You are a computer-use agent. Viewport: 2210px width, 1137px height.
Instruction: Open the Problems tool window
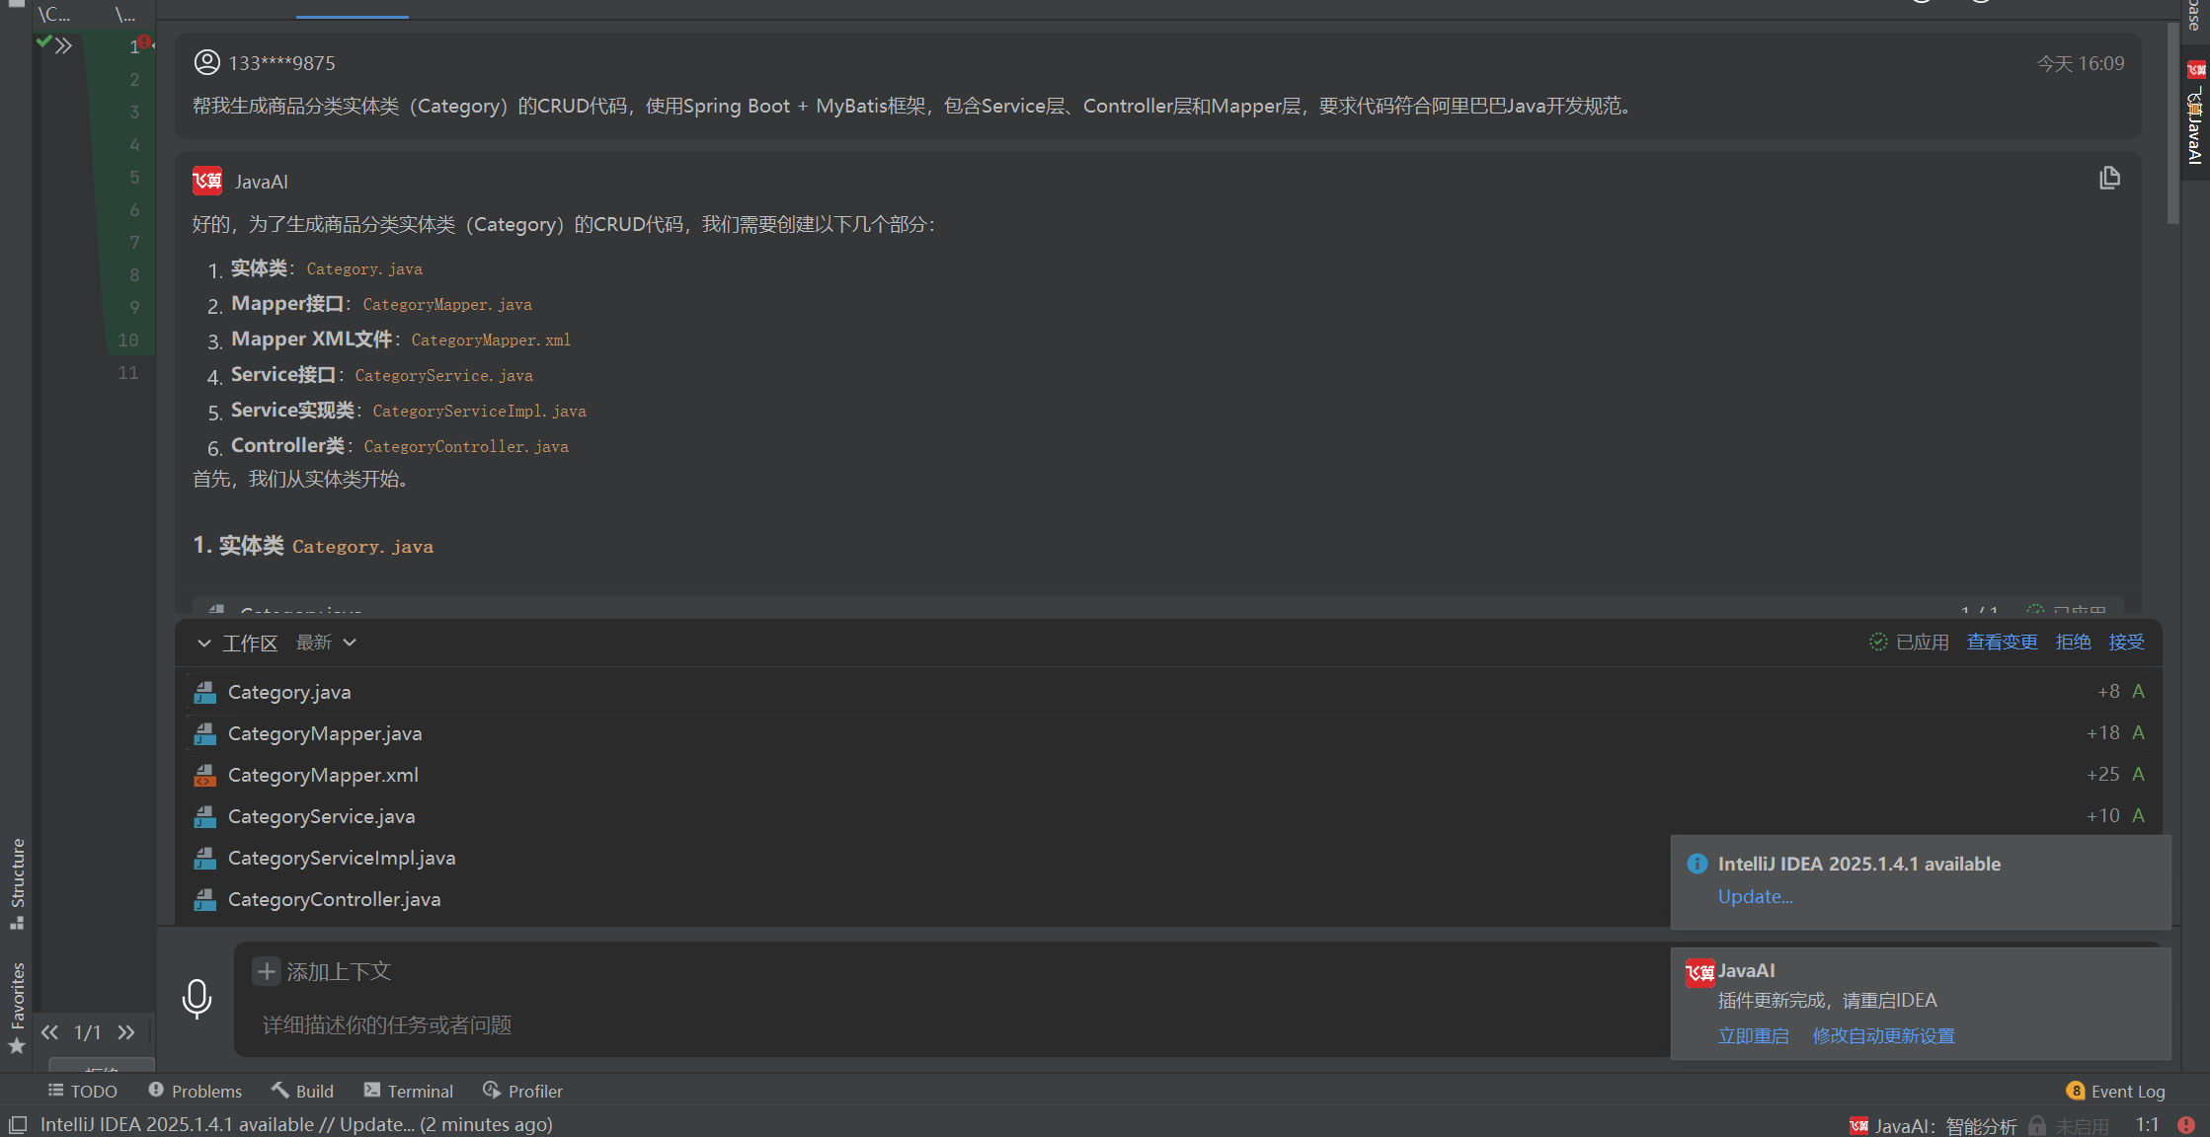(x=195, y=1091)
